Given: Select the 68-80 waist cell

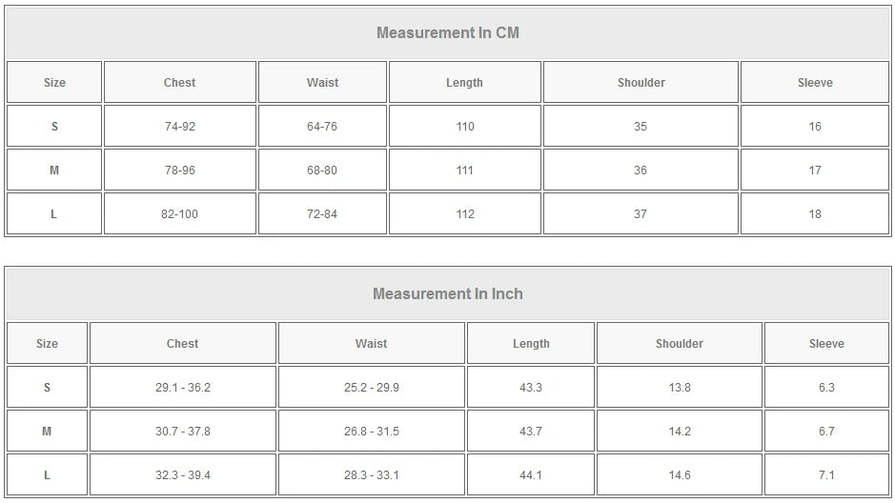Looking at the screenshot, I should pos(322,171).
